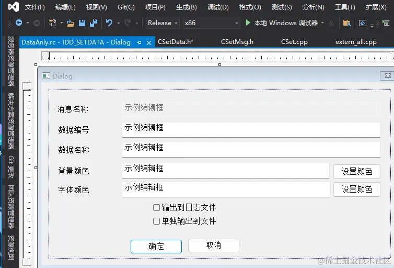Viewport: 394px width, 268px height.
Task: Switch to the CSetData.h* tab
Action: click(x=176, y=42)
